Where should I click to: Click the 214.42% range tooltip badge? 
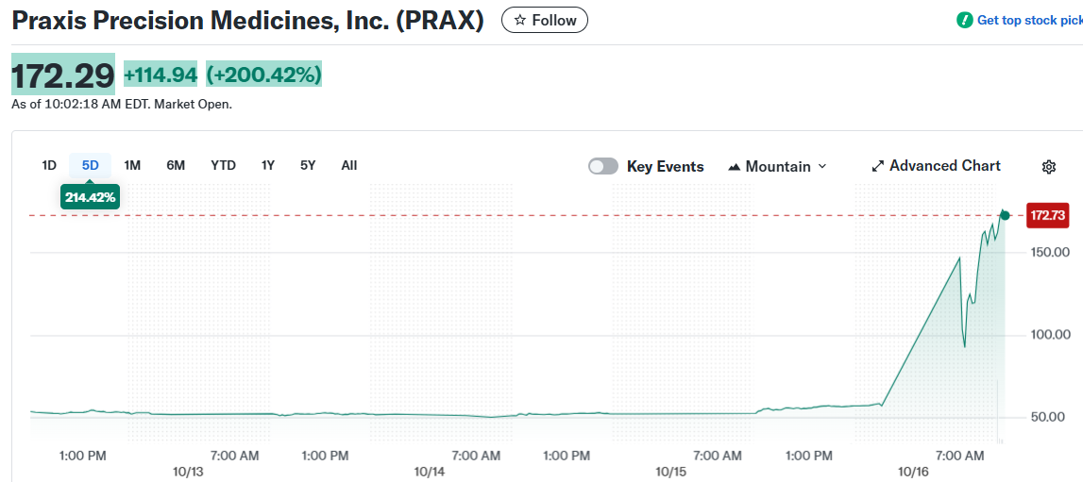(91, 197)
